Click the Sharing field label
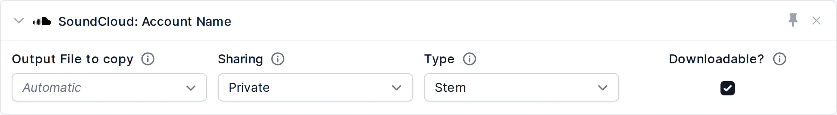The image size is (837, 115). pyautogui.click(x=240, y=59)
